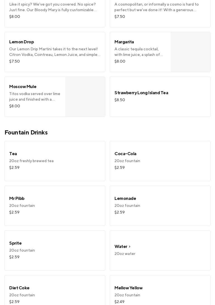Click the $8.50 price under Strawberry Tea
The image size is (215, 305).
[x=120, y=100]
